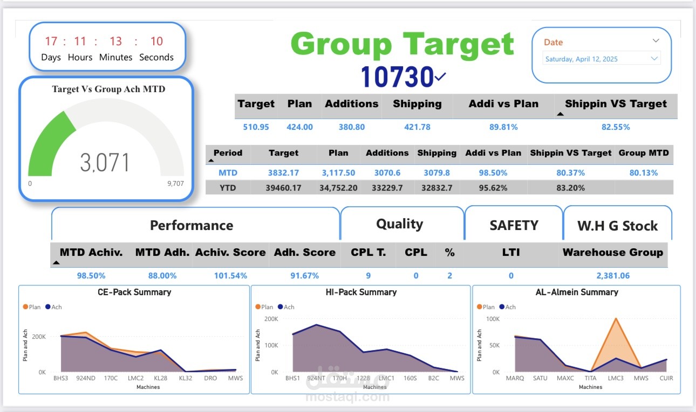
Task: Click the Group MTD value 80.13%
Action: point(644,173)
